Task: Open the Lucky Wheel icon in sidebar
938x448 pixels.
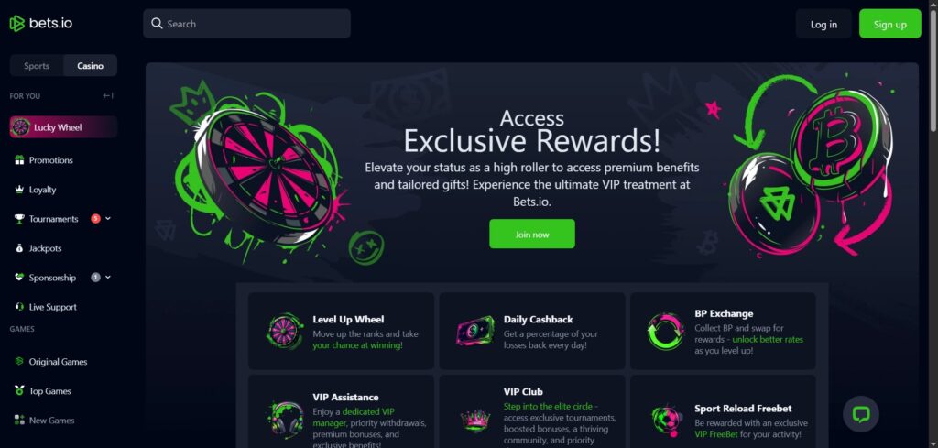Action: pos(21,127)
